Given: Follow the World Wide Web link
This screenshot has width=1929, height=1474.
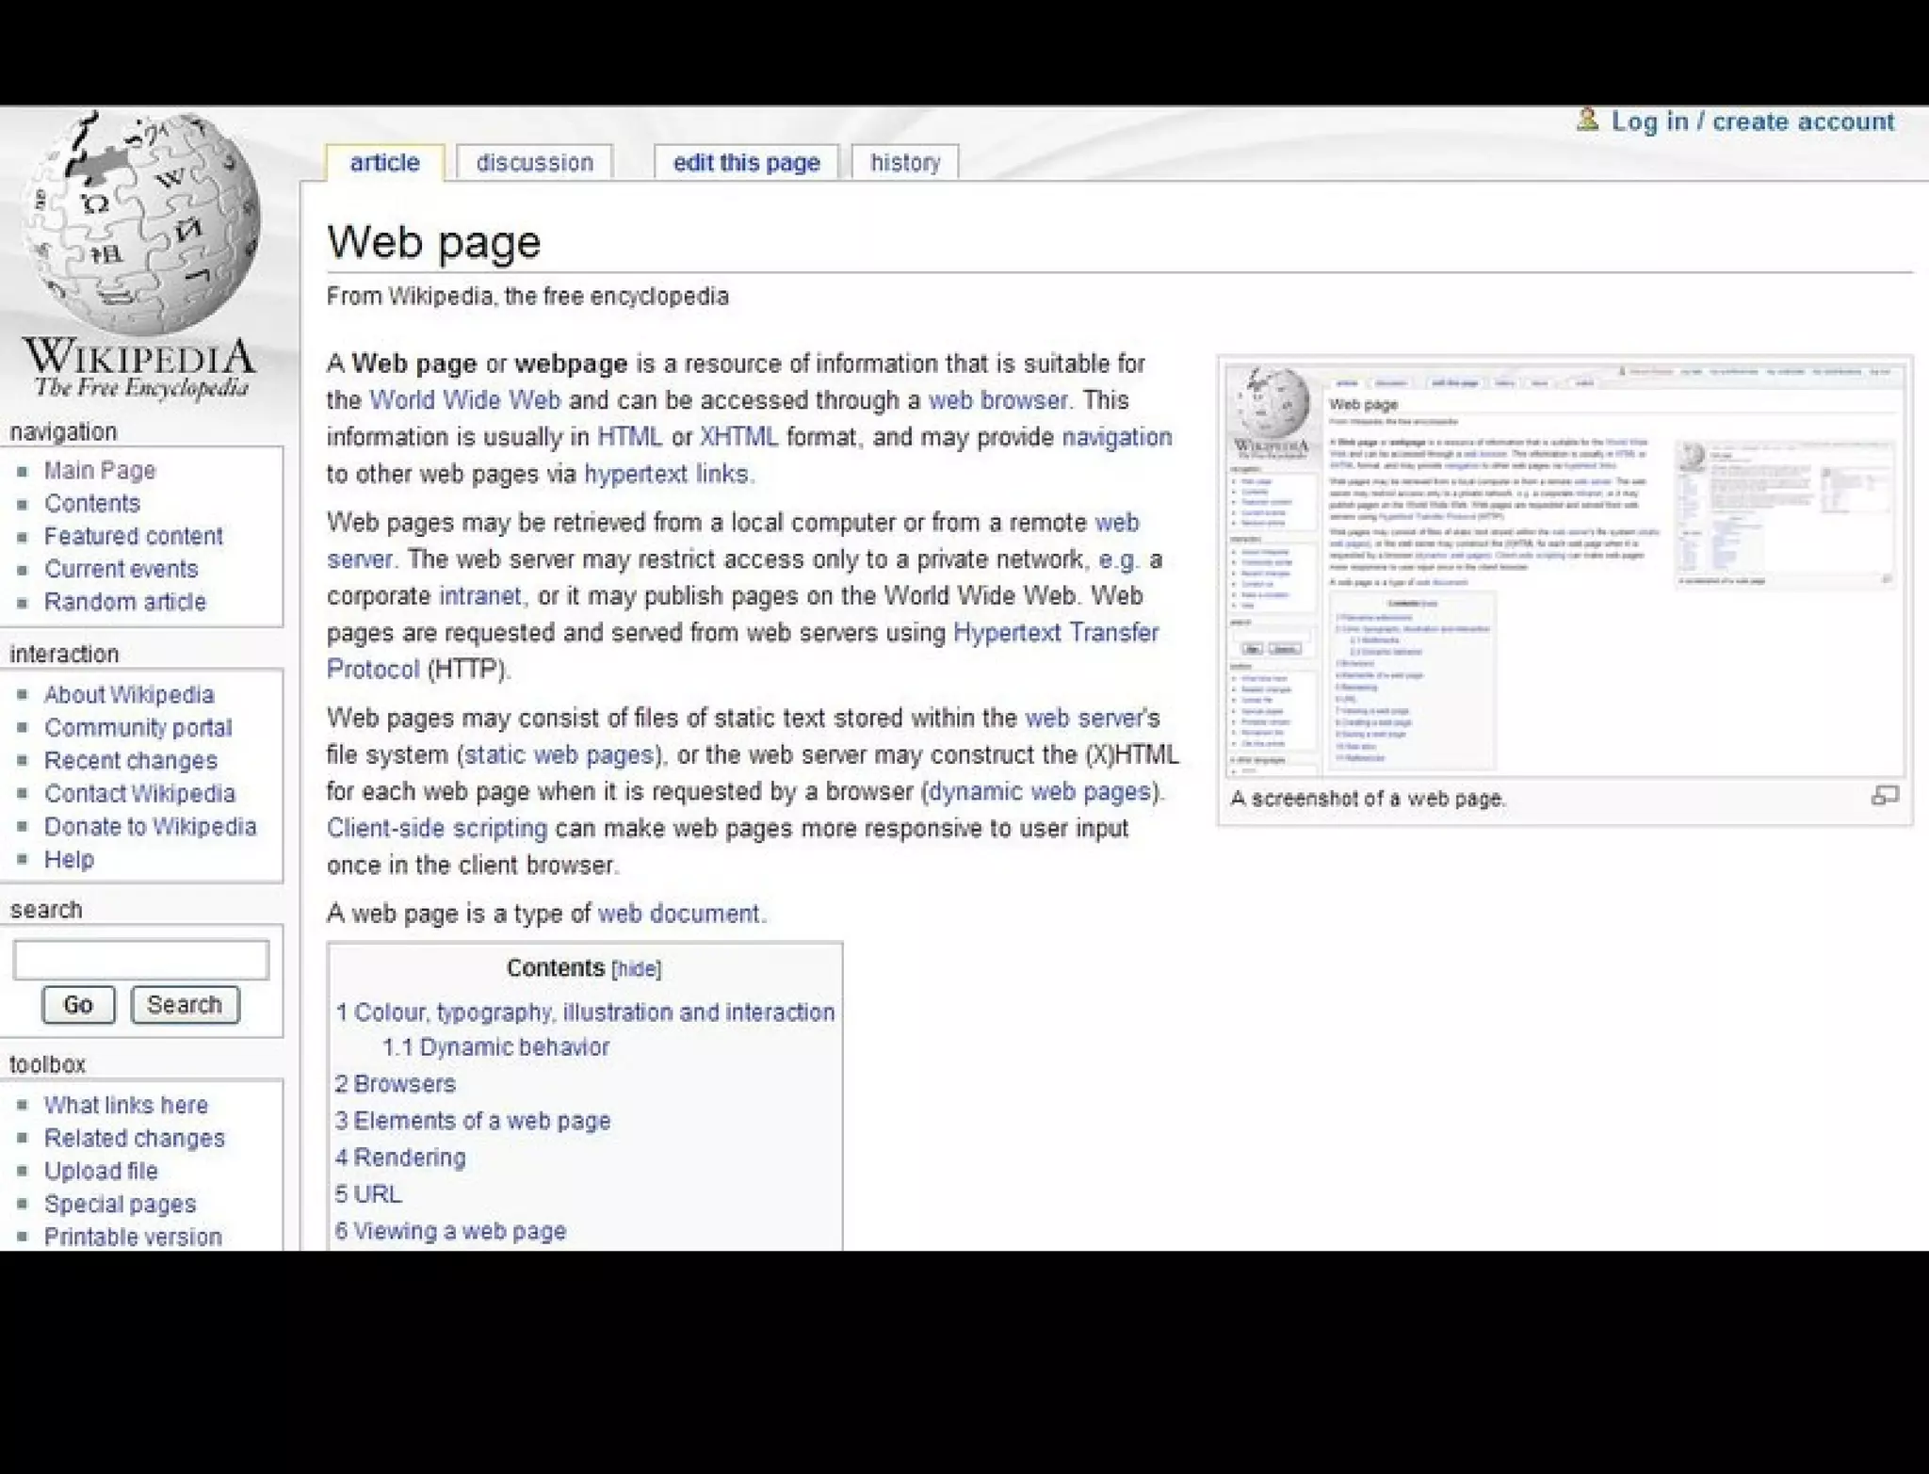Looking at the screenshot, I should click(464, 400).
